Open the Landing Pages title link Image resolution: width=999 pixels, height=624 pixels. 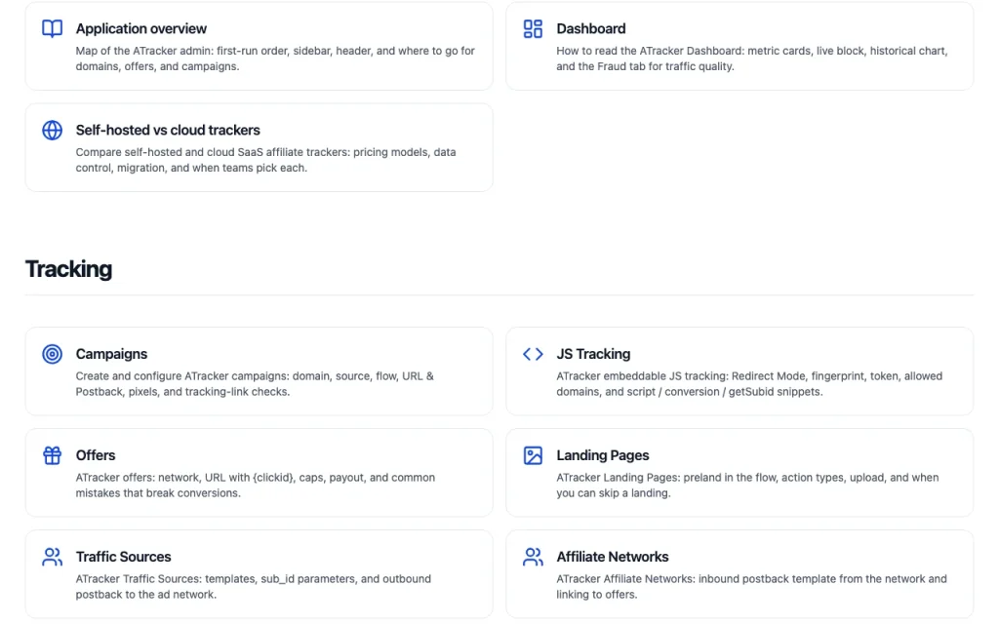tap(603, 455)
